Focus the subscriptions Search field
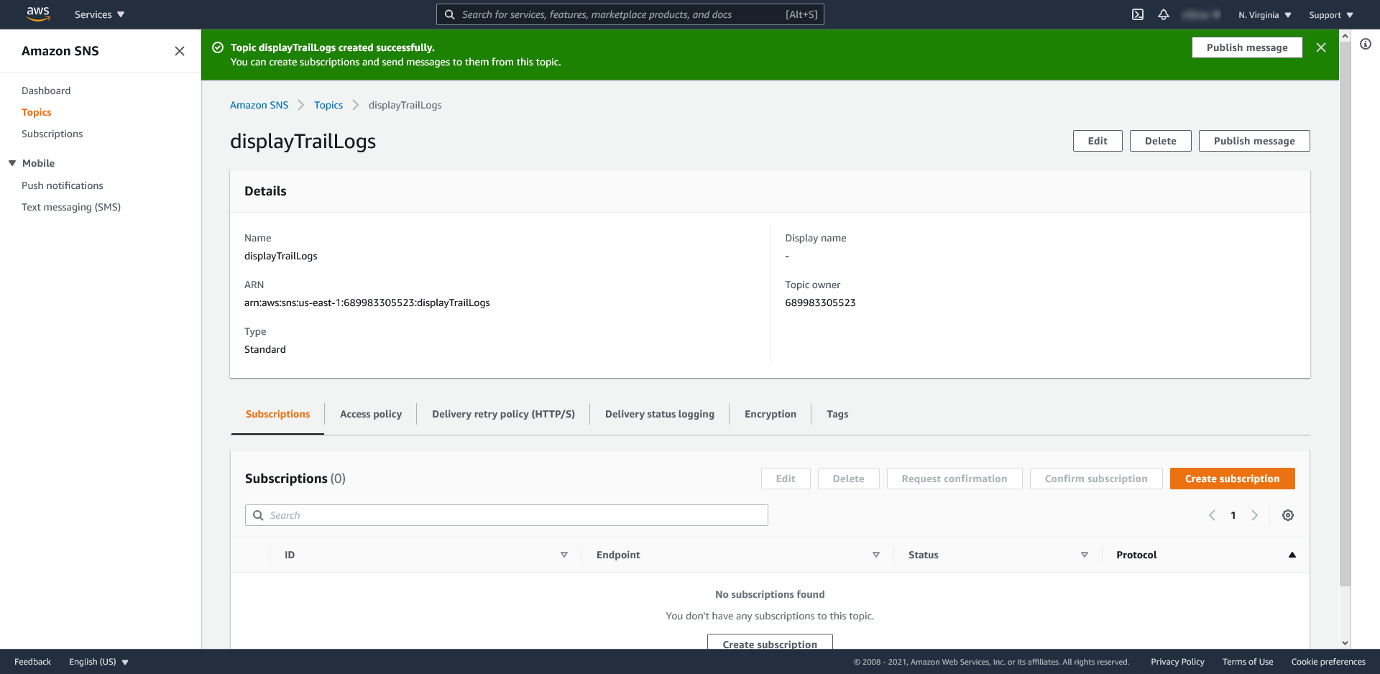This screenshot has width=1380, height=674. [x=507, y=515]
